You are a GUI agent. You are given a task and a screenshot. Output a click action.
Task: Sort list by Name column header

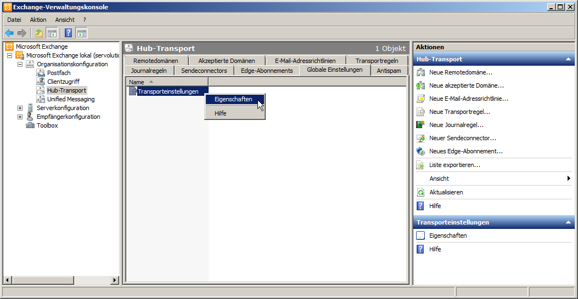pyautogui.click(x=167, y=82)
